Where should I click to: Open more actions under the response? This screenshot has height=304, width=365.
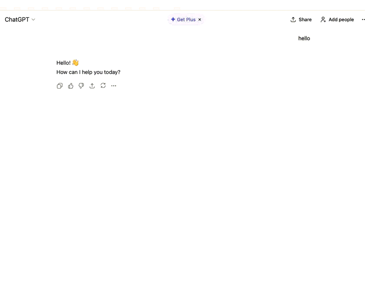[114, 86]
